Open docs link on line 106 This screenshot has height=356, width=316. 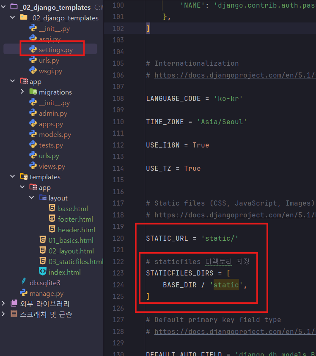point(235,75)
